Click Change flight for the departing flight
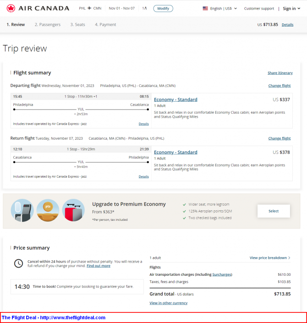Image resolution: width=307 pixels, height=323 pixels. tap(280, 86)
